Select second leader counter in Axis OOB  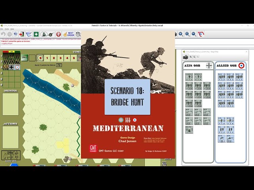point(198,77)
